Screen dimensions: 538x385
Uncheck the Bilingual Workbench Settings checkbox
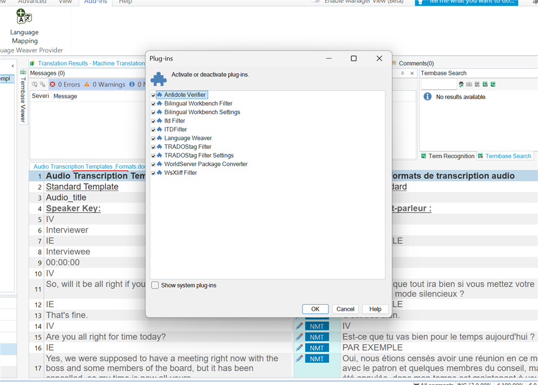coord(154,112)
